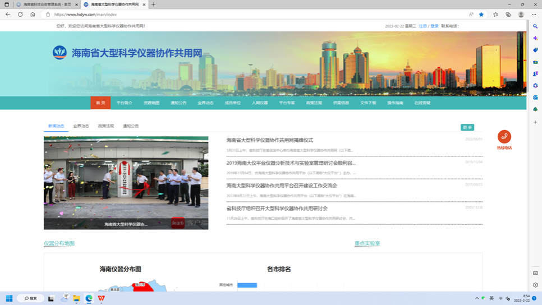
Task: Open Edge settings and more menu
Action: tap(534, 15)
